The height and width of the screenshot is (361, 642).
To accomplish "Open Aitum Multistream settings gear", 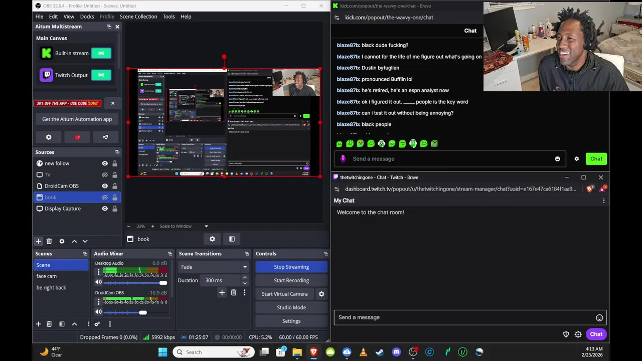I will point(49,137).
